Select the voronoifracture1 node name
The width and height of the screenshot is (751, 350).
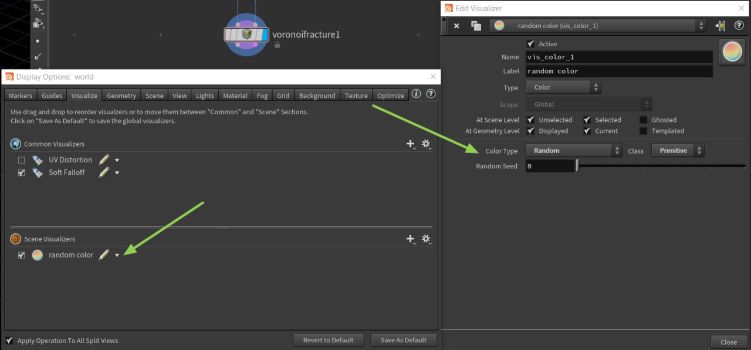click(306, 35)
